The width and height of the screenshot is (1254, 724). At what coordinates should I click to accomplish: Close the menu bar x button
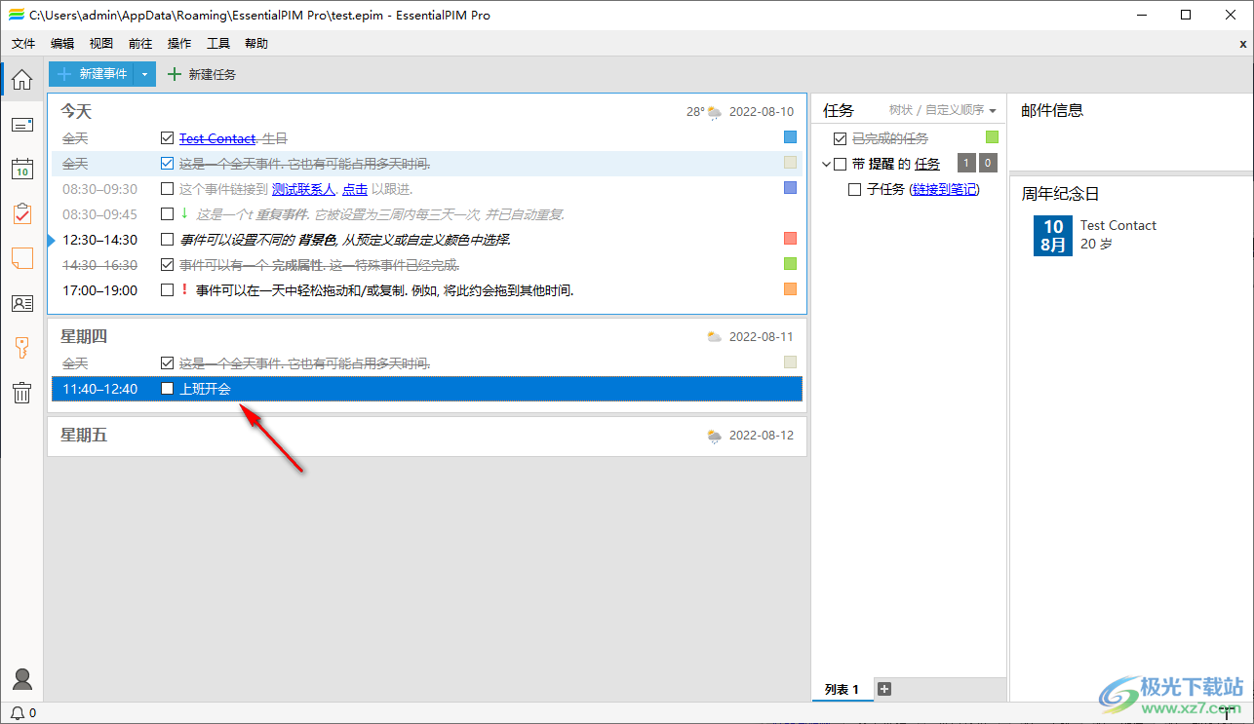(1242, 44)
